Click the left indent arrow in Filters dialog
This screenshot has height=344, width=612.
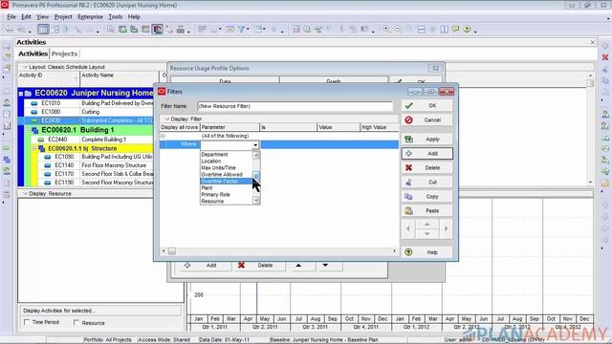click(x=408, y=228)
